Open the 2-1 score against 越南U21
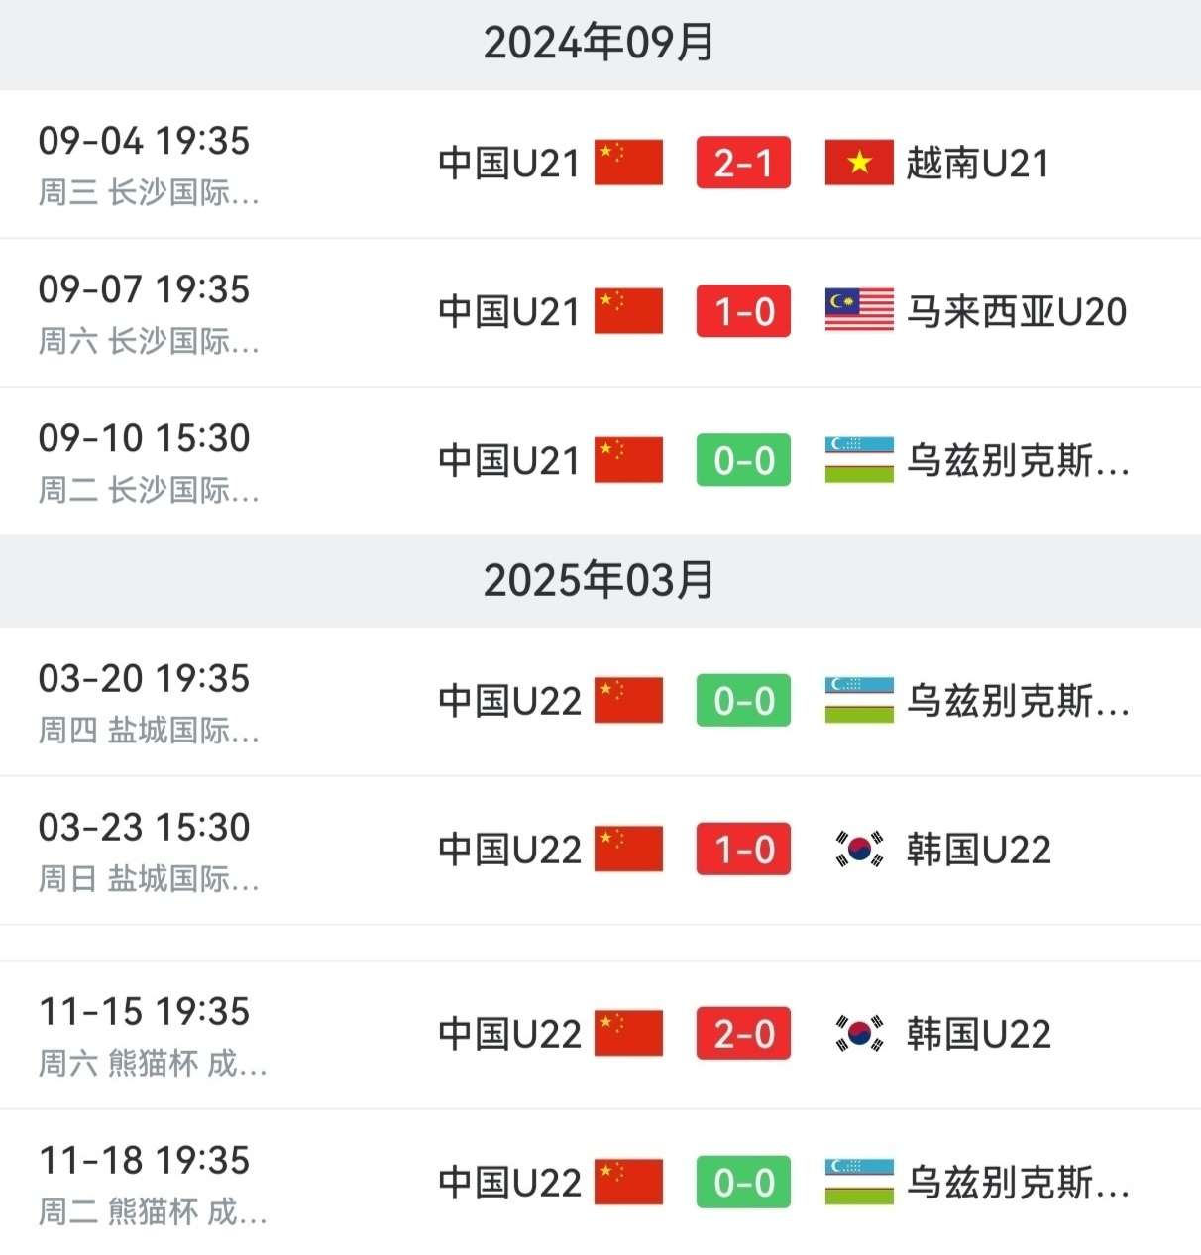Viewport: 1201px width, 1255px height. 743,163
